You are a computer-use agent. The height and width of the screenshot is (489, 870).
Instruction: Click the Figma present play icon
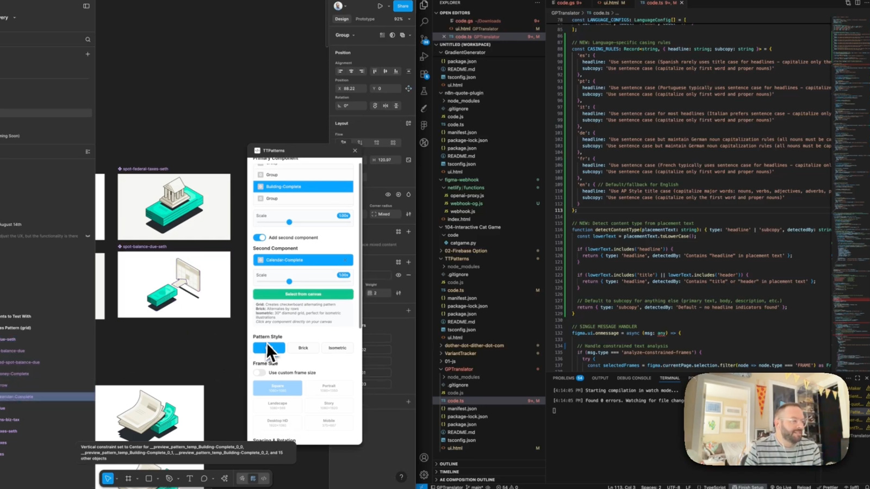[x=380, y=6]
